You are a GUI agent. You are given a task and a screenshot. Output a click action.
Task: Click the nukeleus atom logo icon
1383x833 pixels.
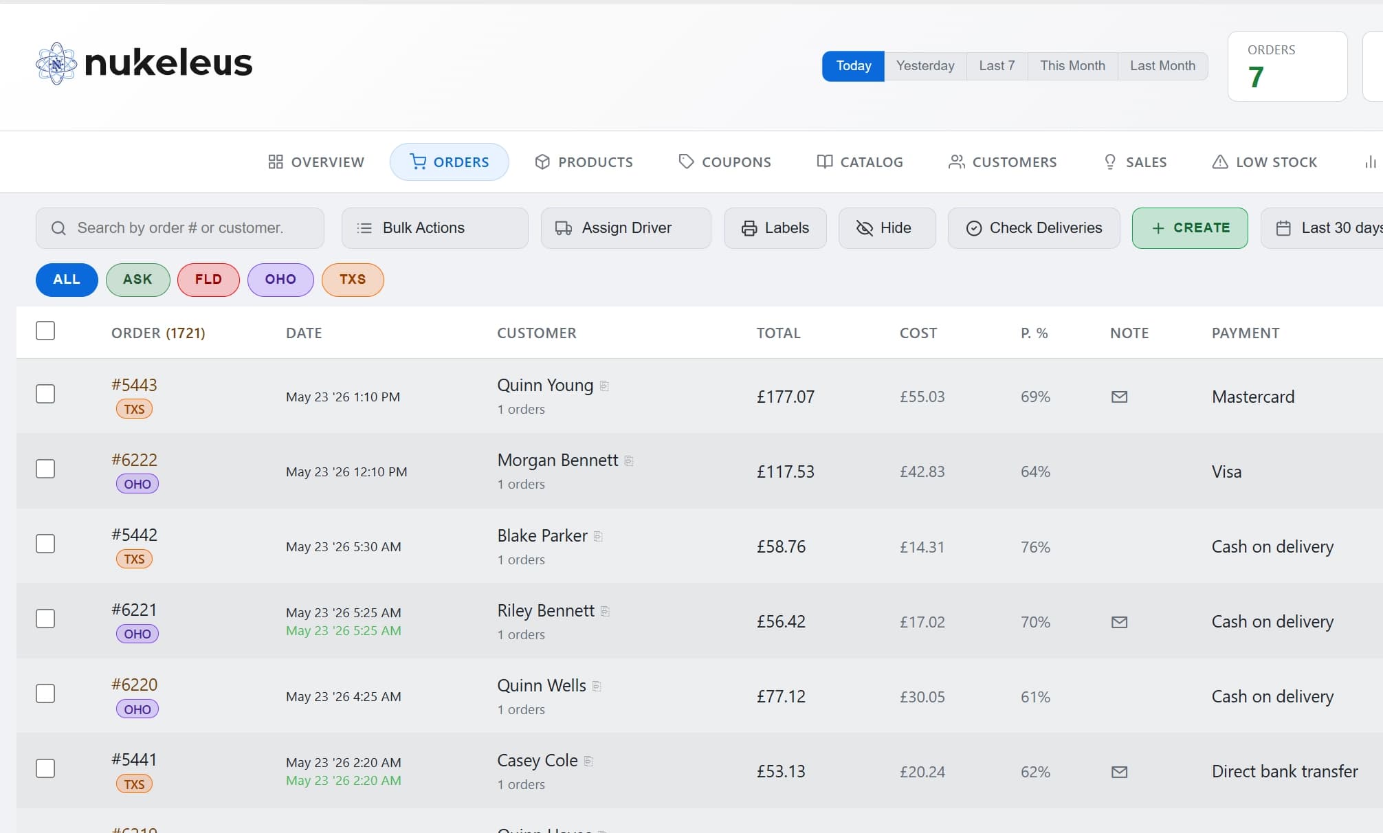(56, 63)
